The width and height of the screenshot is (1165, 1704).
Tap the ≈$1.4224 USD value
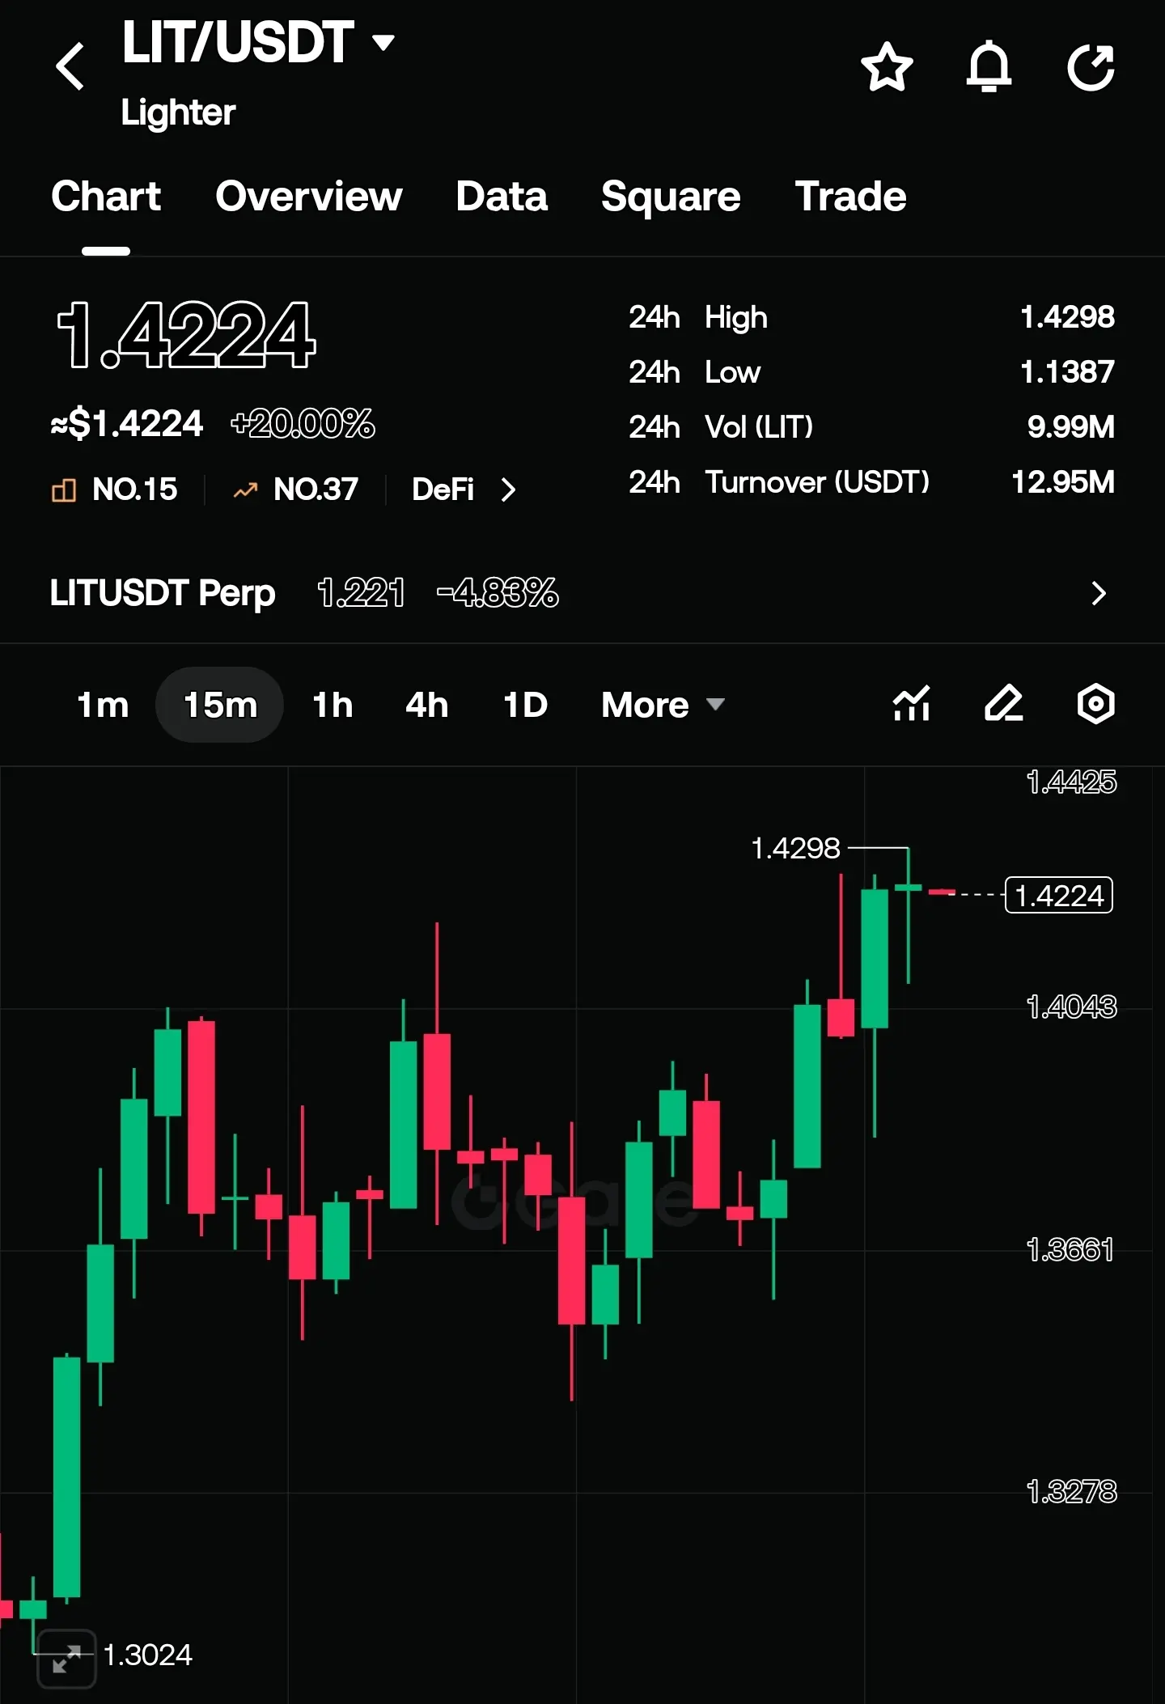pyautogui.click(x=127, y=423)
